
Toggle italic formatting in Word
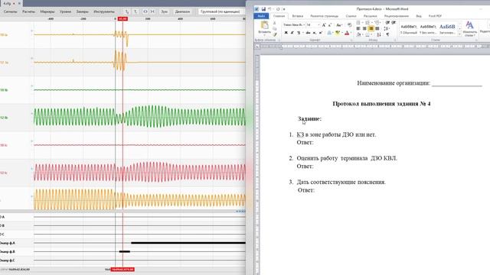tap(292, 33)
